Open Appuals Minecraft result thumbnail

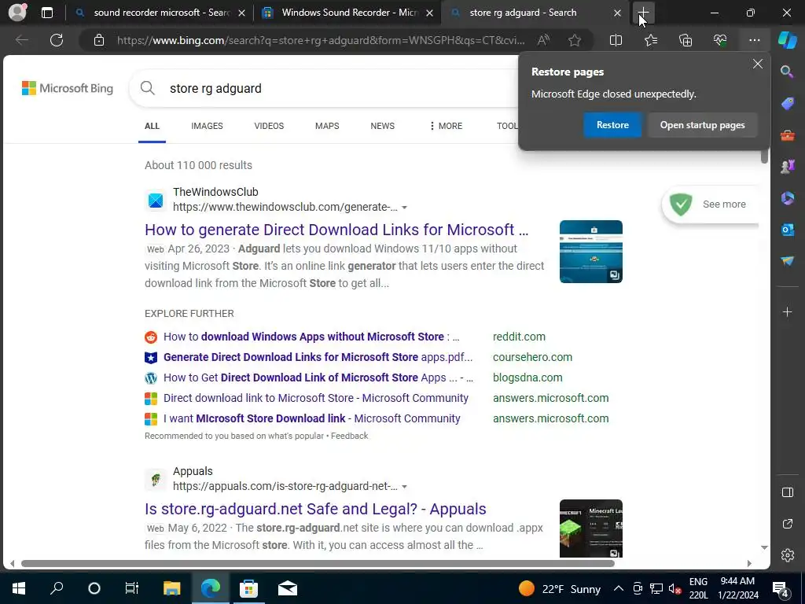[591, 528]
